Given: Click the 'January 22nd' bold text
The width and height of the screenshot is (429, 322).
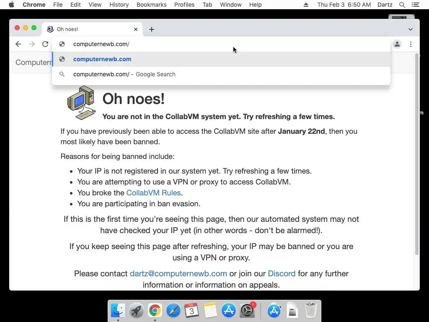Looking at the screenshot, I should click(x=301, y=131).
